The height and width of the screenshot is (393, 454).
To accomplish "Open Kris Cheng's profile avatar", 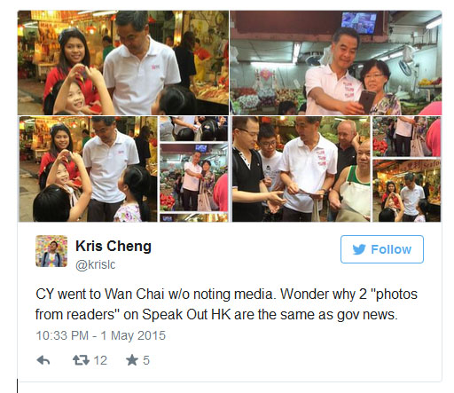I will click(x=51, y=251).
